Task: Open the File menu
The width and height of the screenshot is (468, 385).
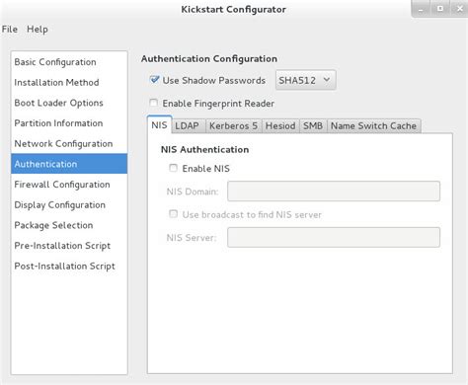Action: click(10, 29)
